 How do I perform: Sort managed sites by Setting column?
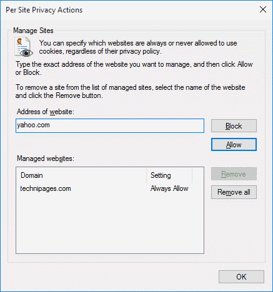(x=169, y=175)
